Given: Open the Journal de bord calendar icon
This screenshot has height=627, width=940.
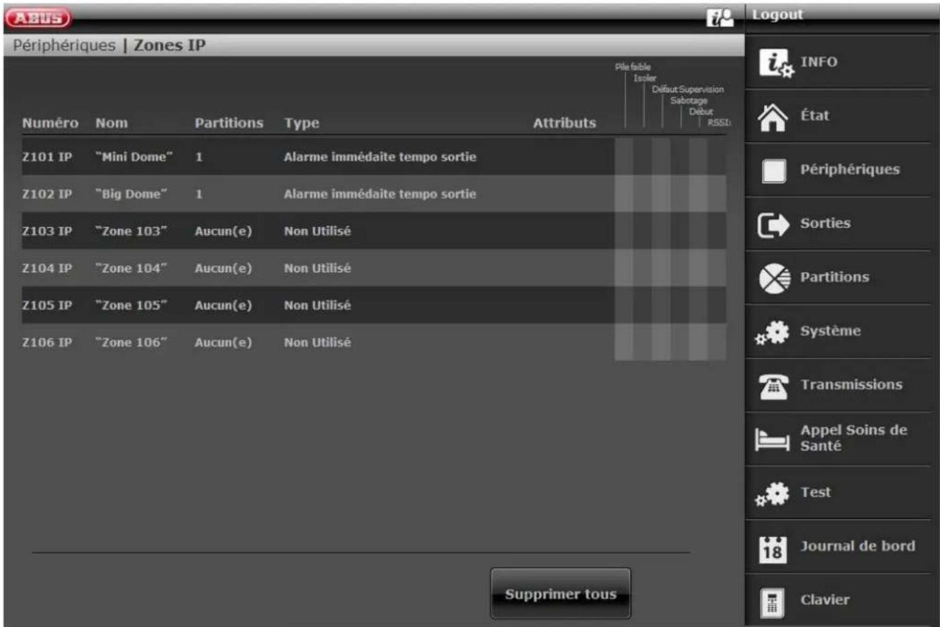Looking at the screenshot, I should pyautogui.click(x=772, y=548).
